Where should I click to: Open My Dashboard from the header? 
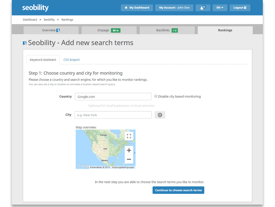point(137,8)
